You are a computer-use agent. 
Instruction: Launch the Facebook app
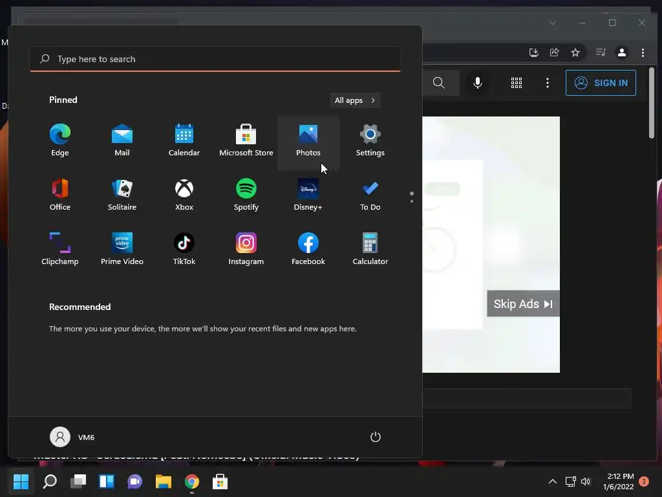tap(308, 249)
